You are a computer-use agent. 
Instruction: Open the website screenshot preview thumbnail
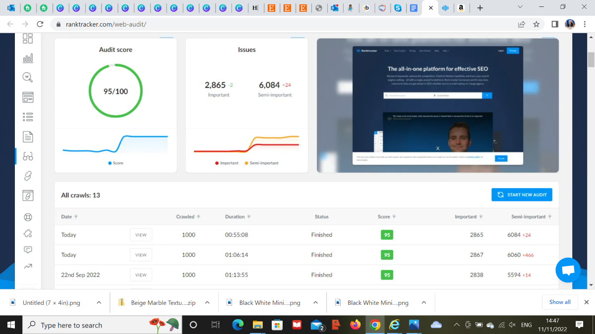click(x=438, y=105)
